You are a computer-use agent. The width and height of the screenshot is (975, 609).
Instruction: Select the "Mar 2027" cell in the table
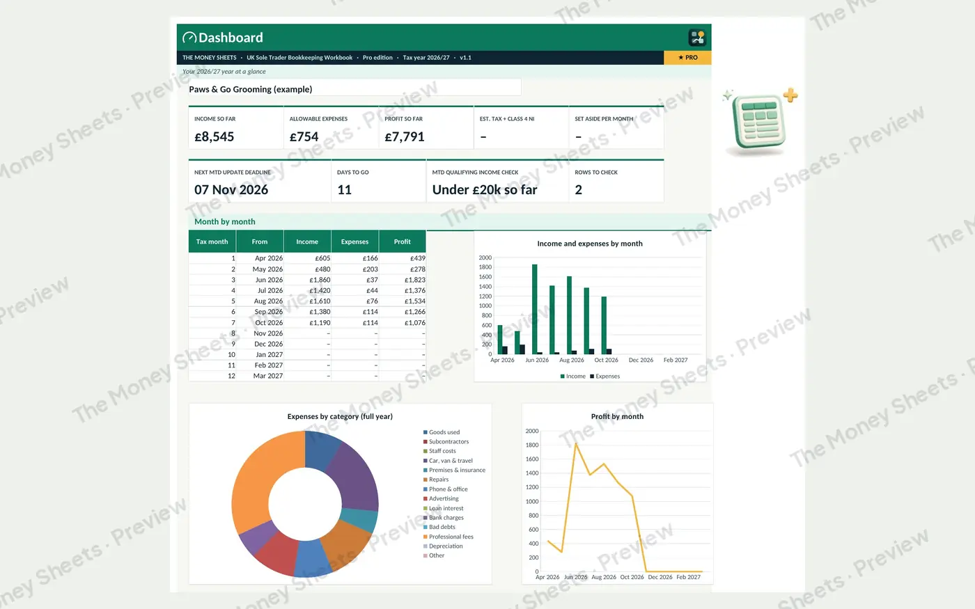point(260,376)
